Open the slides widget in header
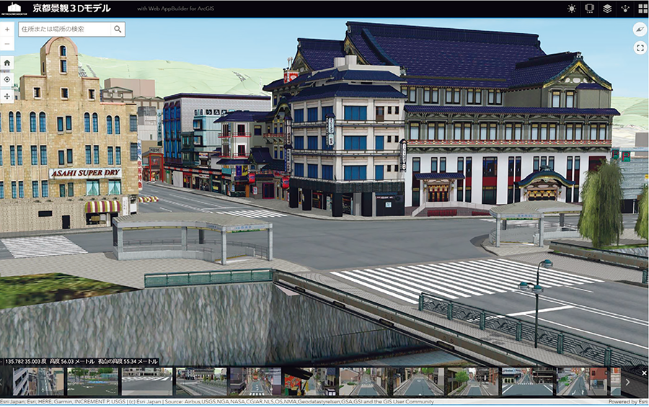 pyautogui.click(x=589, y=9)
